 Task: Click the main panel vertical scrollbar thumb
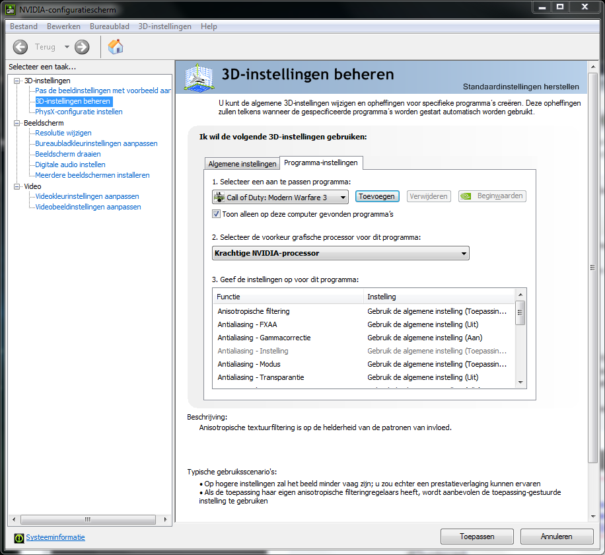[x=592, y=267]
